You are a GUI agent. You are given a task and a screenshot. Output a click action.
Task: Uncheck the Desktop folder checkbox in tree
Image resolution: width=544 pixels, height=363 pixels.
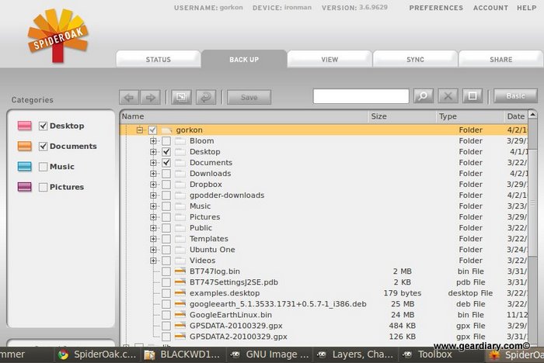166,152
